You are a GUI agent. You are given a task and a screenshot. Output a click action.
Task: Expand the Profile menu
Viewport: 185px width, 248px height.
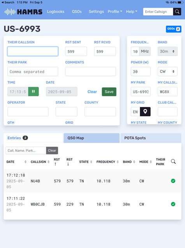(115, 12)
